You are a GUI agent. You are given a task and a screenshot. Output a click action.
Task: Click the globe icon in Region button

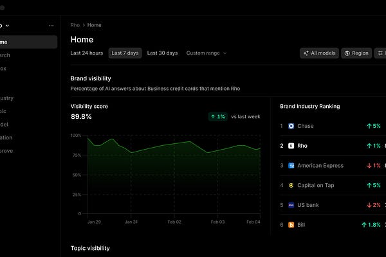pos(347,53)
